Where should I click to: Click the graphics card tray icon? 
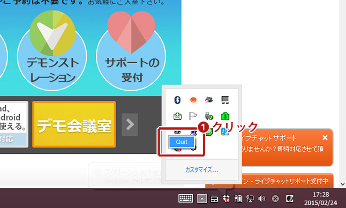pyautogui.click(x=209, y=100)
